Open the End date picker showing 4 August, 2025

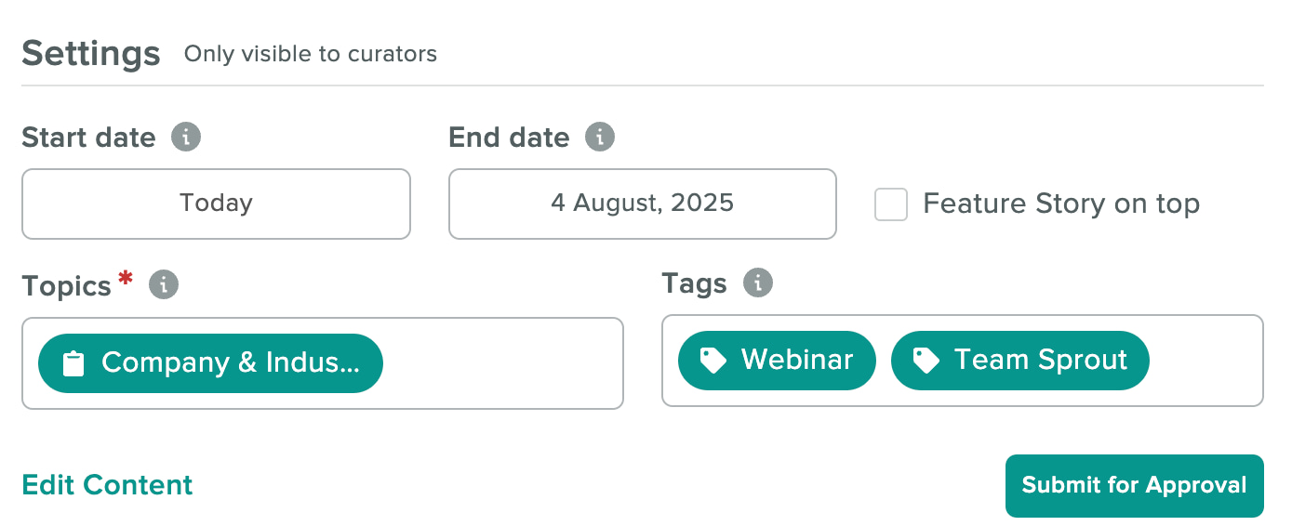tap(643, 204)
